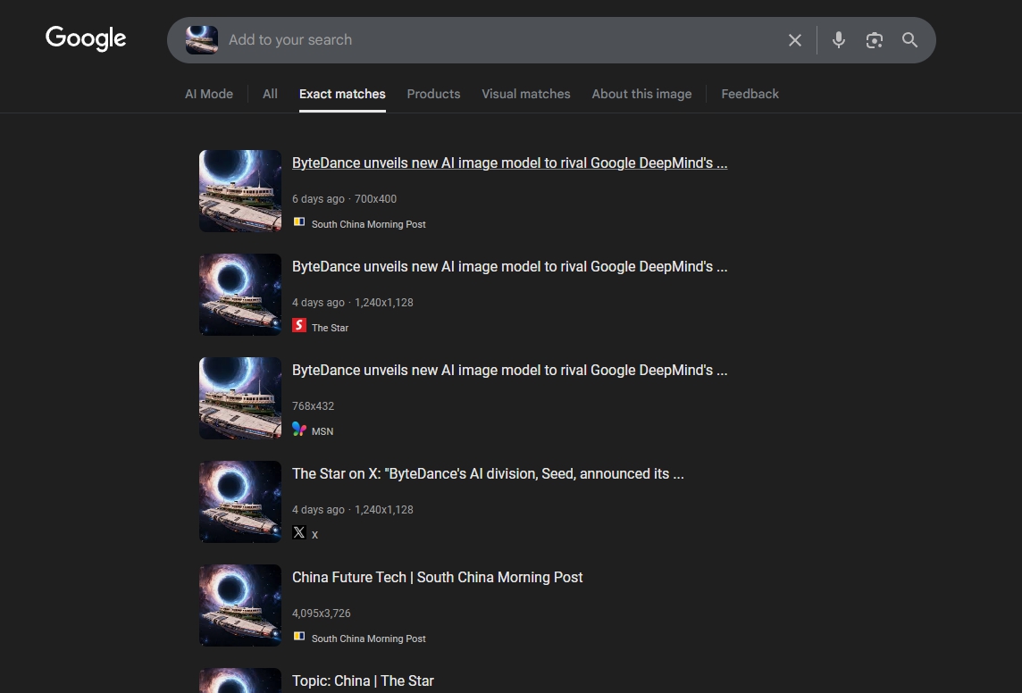
Task: Open the South China Morning Post ByteDance article link
Action: point(510,163)
